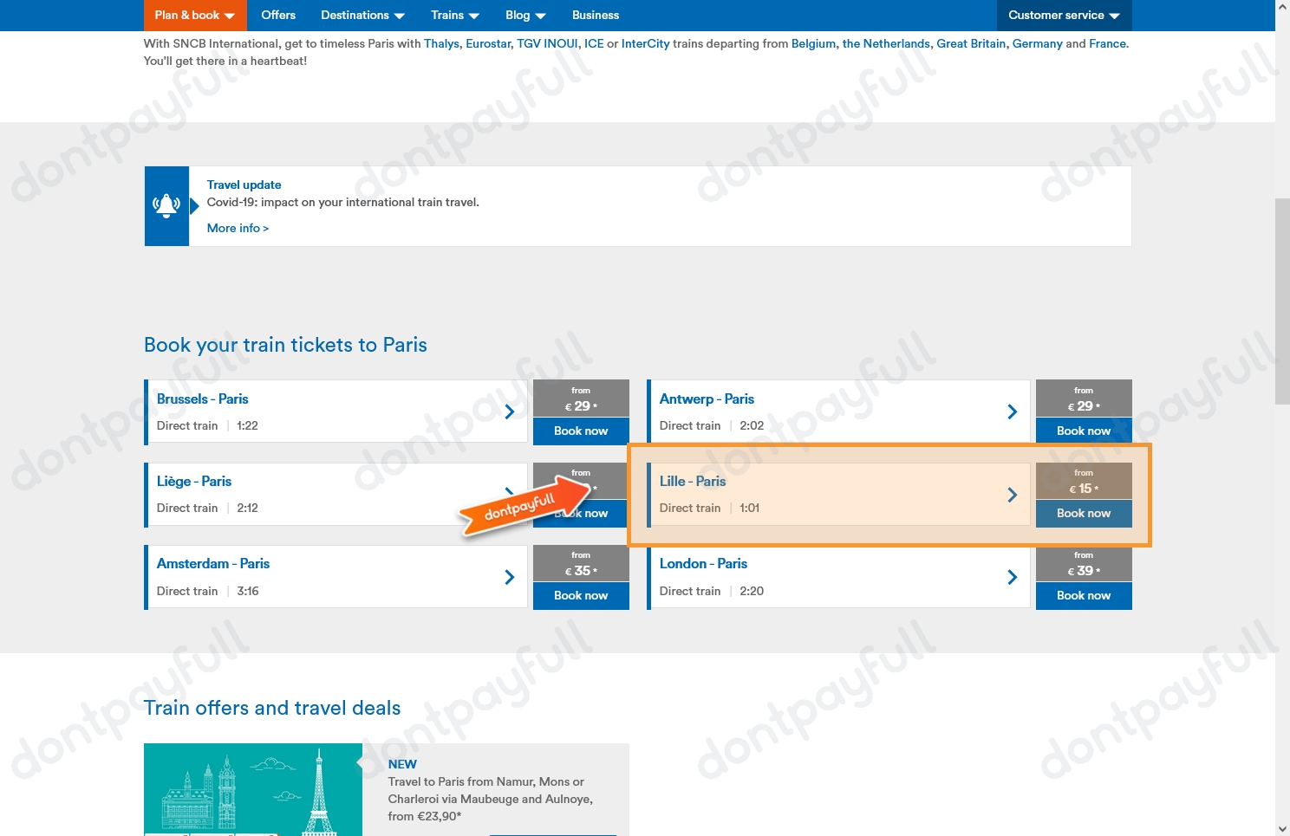Click the chevron arrow on London - Paris card
Screen dimensions: 1290x836
1012,577
